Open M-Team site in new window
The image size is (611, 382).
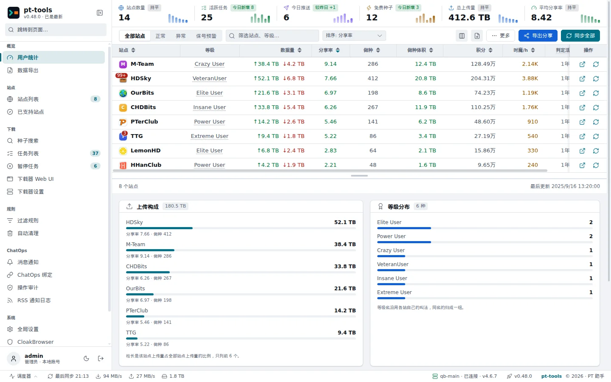tap(582, 64)
